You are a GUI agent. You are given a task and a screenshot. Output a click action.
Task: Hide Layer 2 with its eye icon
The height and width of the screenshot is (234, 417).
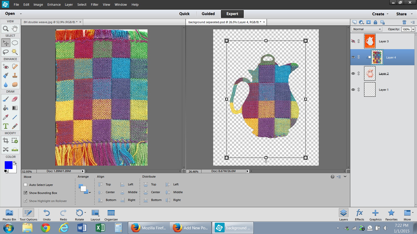click(x=353, y=74)
